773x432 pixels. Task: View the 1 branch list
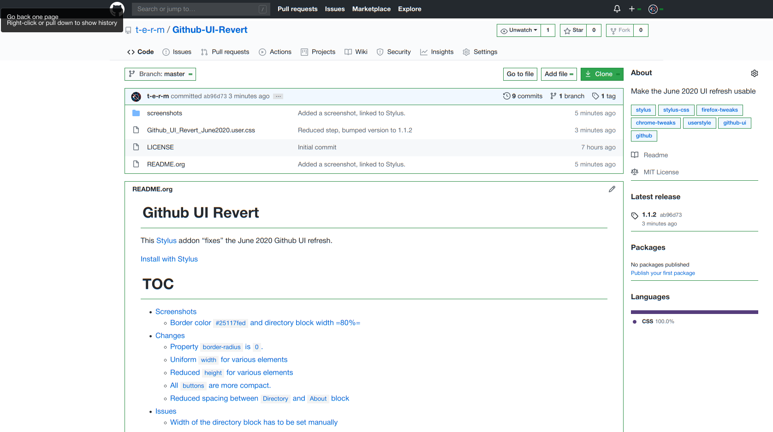click(567, 96)
